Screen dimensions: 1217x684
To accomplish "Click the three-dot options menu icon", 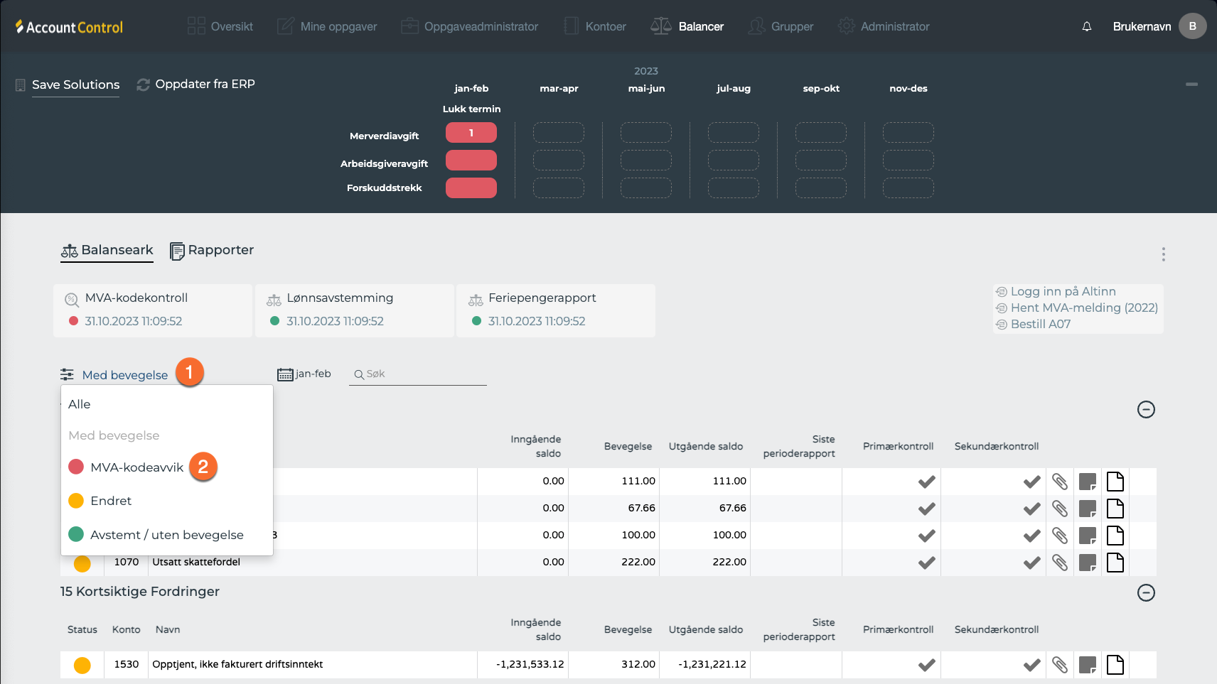I will point(1163,254).
